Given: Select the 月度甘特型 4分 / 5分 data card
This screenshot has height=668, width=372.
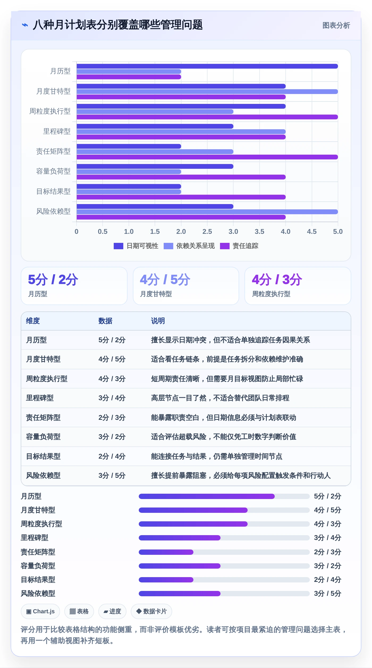Looking at the screenshot, I should click(186, 286).
